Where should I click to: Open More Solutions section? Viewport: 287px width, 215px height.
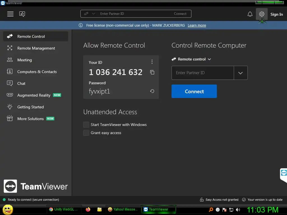coord(36,119)
